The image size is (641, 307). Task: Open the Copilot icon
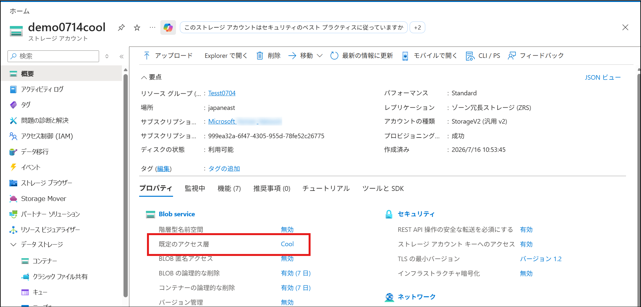tap(168, 28)
